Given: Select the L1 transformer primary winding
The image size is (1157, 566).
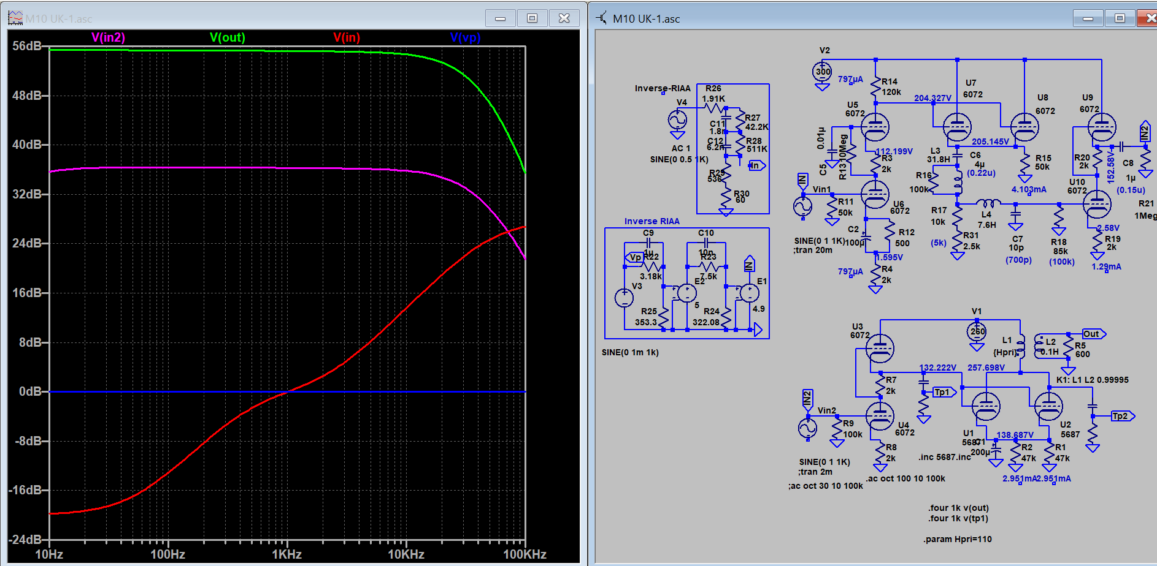Looking at the screenshot, I should [x=1021, y=345].
